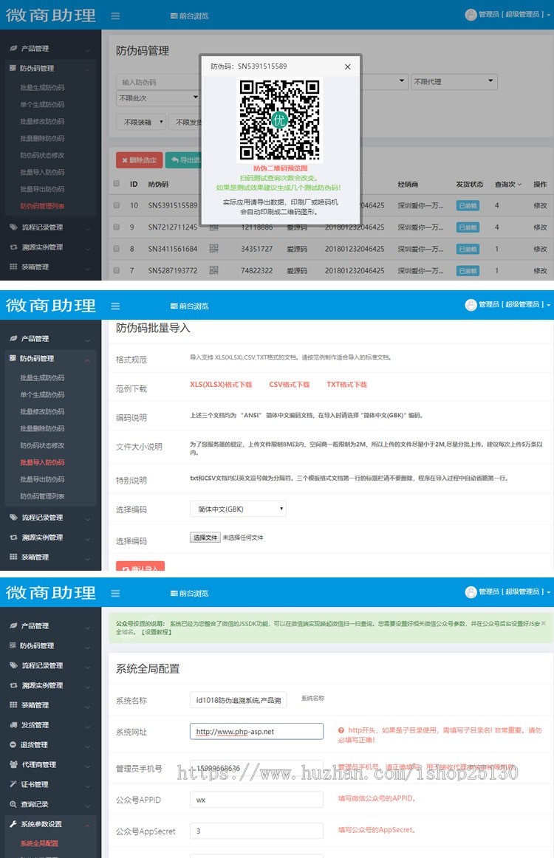Open the 设置教程 link in alert
Image resolution: width=554 pixels, height=858 pixels.
[x=157, y=632]
